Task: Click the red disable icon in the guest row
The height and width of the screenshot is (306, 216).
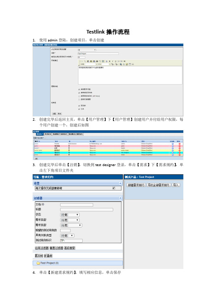Action: pos(179,146)
